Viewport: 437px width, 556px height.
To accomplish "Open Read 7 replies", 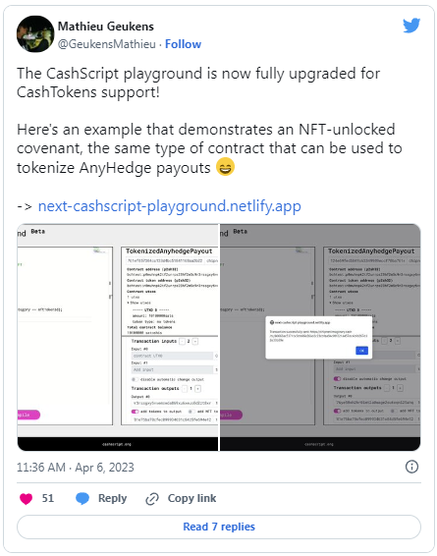I will tap(219, 527).
